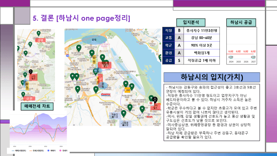Viewport: 277px width, 156px height.
Task: Select the S grade cell for 공급
Action: click(179, 61)
